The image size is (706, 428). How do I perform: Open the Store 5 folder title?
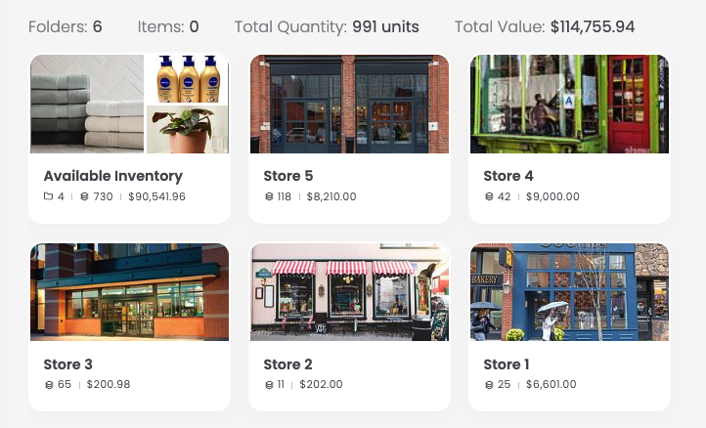288,176
